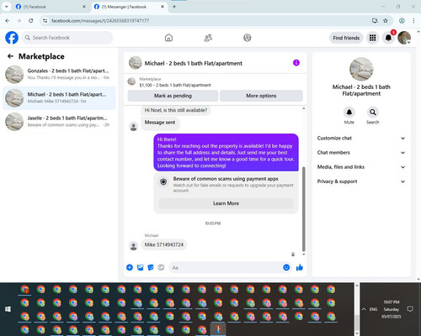
Task: Open Michael's listing thumbnail in right panel
Action: tap(361, 69)
